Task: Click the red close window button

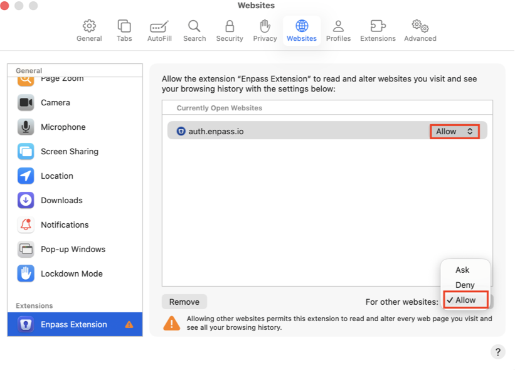Action: (x=4, y=6)
